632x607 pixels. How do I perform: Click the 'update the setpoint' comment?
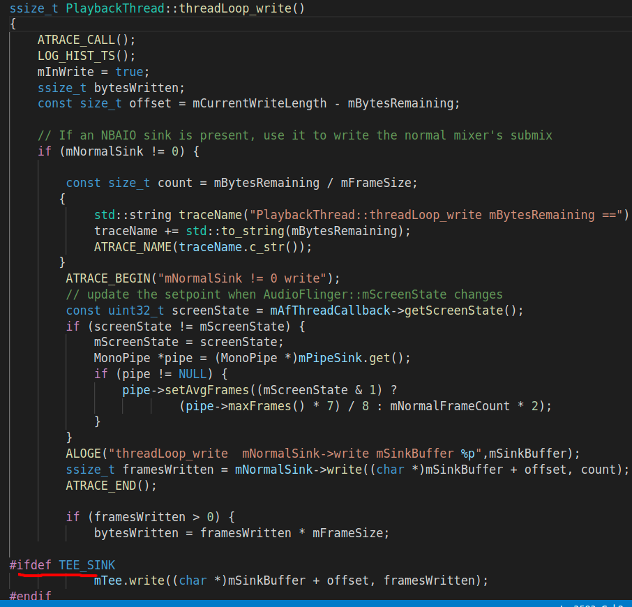point(284,294)
